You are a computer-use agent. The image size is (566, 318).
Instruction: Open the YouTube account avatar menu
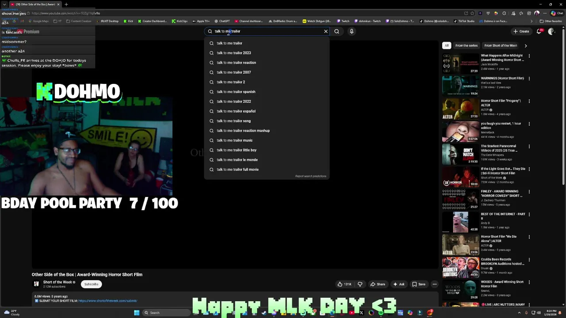pyautogui.click(x=551, y=31)
